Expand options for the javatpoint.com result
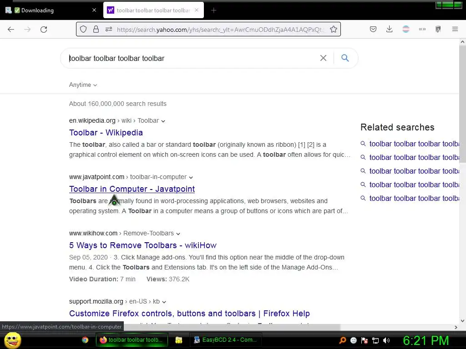This screenshot has width=466, height=349. click(191, 178)
